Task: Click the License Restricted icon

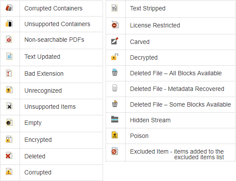Action: pos(115,24)
